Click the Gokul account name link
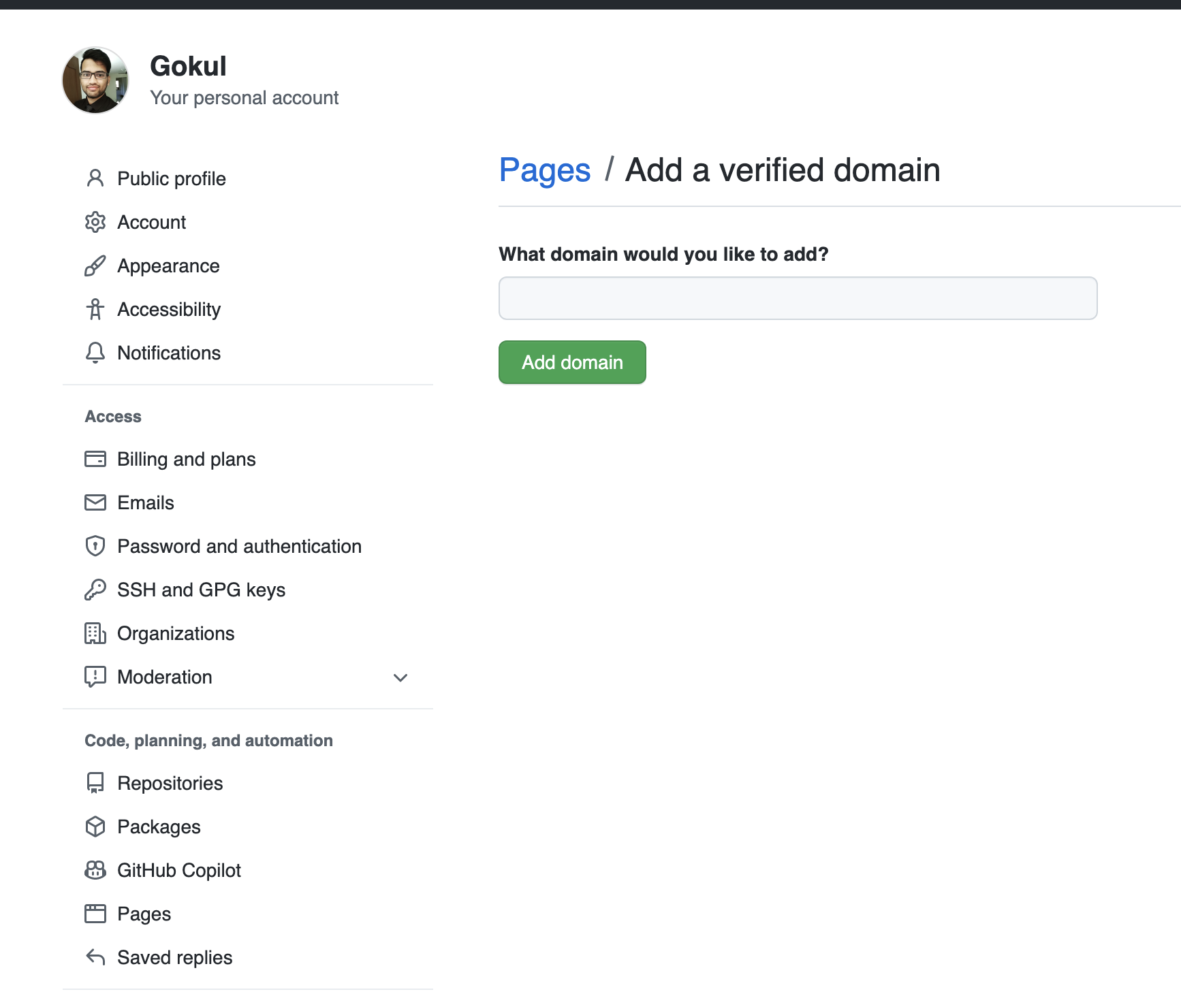1181x994 pixels. pyautogui.click(x=188, y=66)
